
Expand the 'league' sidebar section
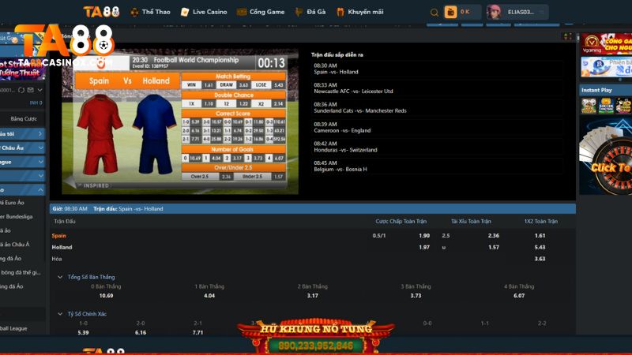pyautogui.click(x=22, y=162)
